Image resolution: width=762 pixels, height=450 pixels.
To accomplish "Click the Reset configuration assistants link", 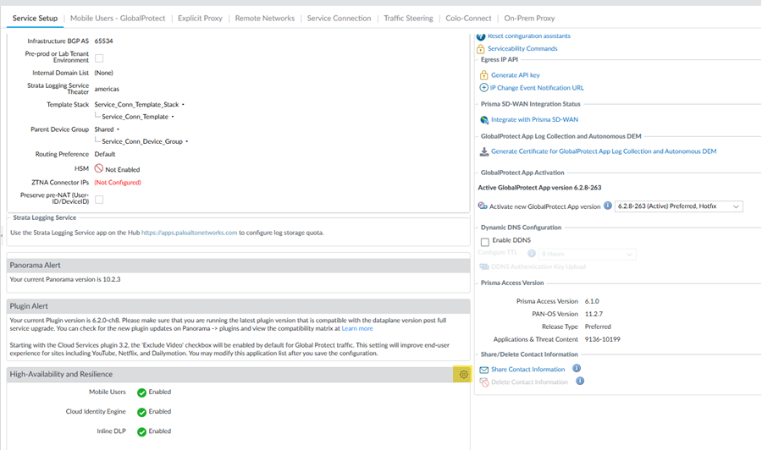I will pos(528,36).
